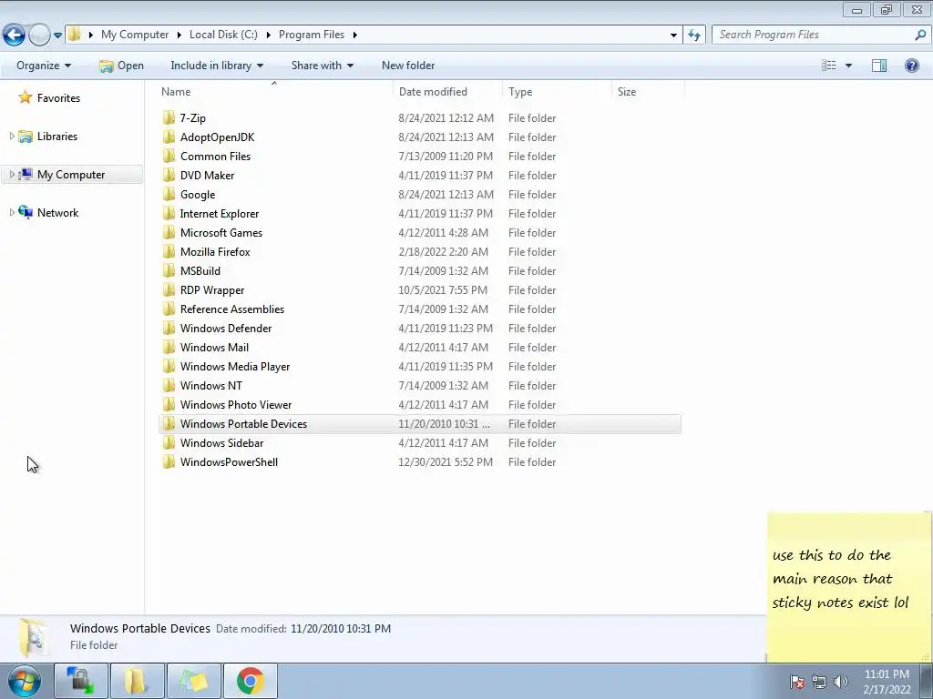Open the Share with menu

click(x=323, y=66)
